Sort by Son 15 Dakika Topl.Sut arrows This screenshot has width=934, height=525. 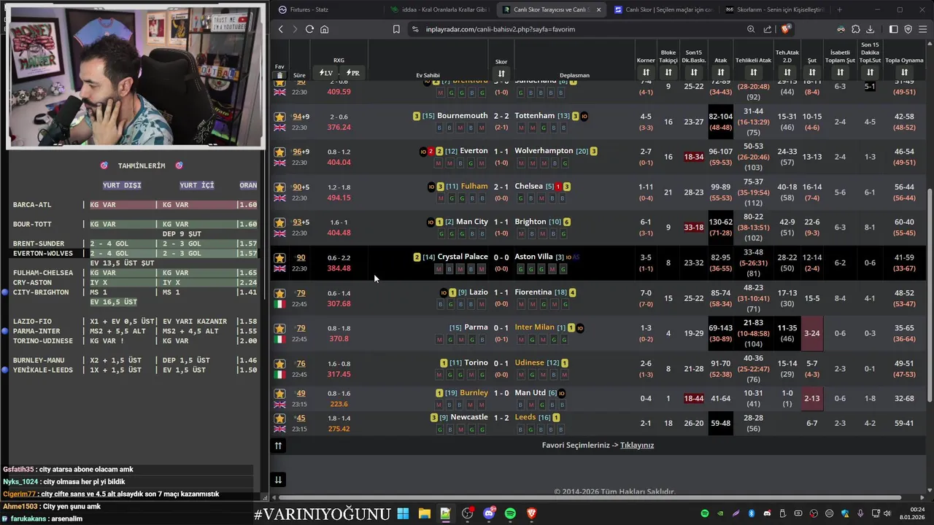pos(870,72)
